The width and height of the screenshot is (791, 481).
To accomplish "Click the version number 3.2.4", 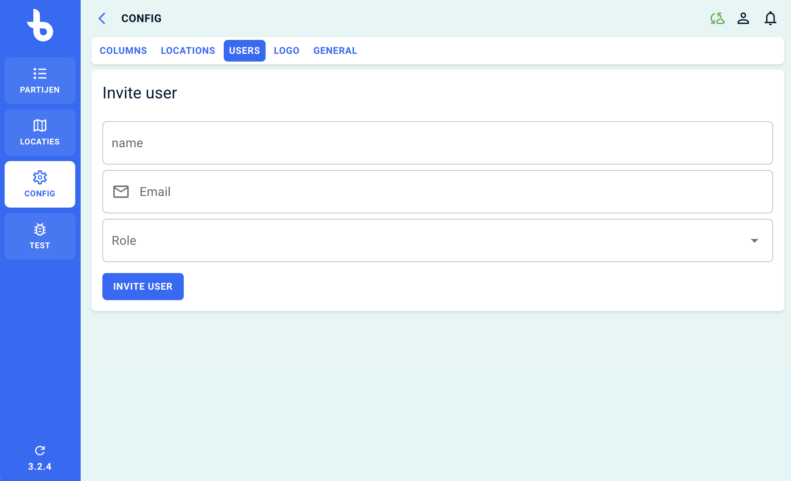I will [x=40, y=467].
